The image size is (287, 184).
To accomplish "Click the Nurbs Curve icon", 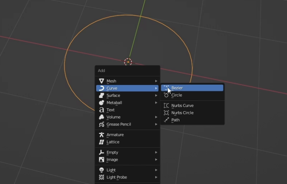I will point(166,105).
